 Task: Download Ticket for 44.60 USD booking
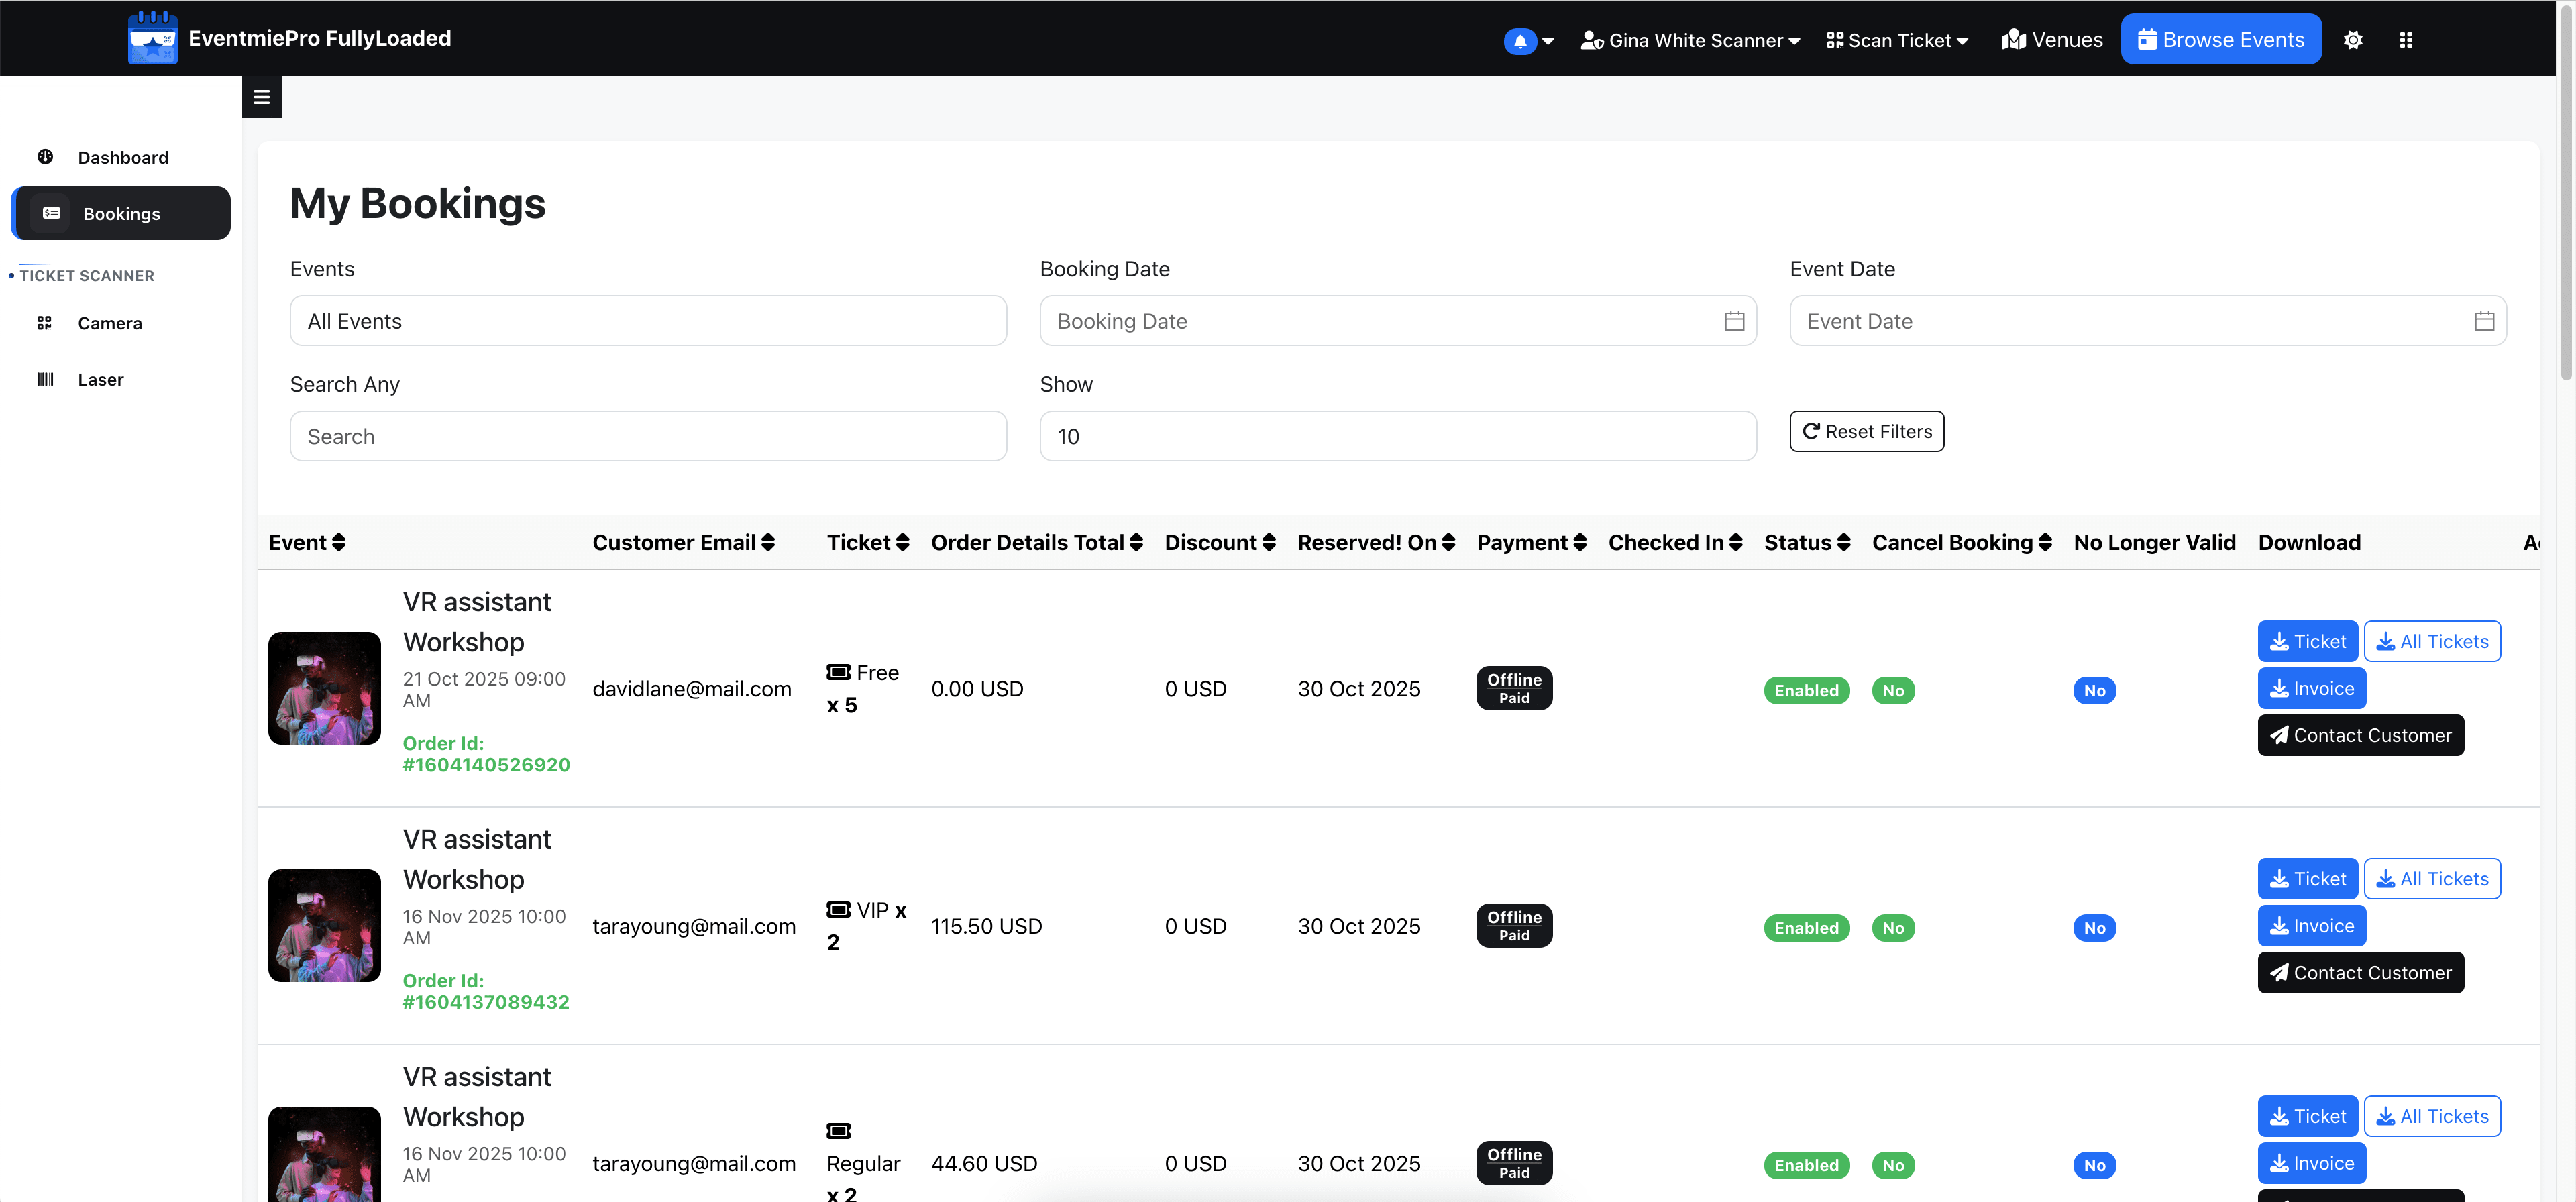click(2308, 1116)
